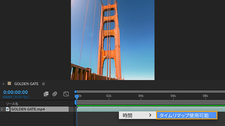
Task: Click the 04s mark on the time ruler
Action: pyautogui.click(x=141, y=96)
